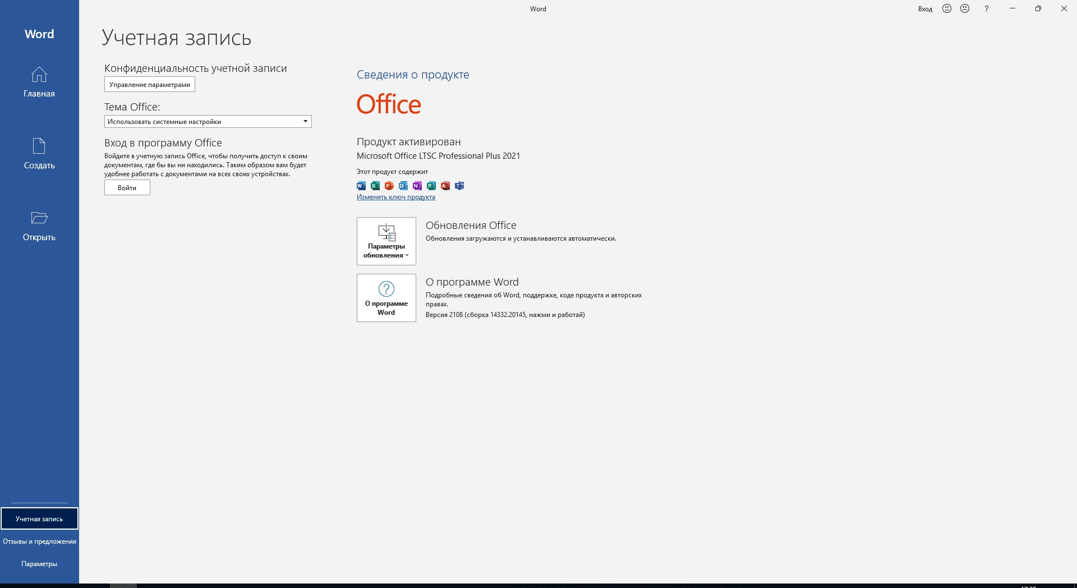Expand Параметры обновления update options
1077x588 pixels.
(x=386, y=241)
